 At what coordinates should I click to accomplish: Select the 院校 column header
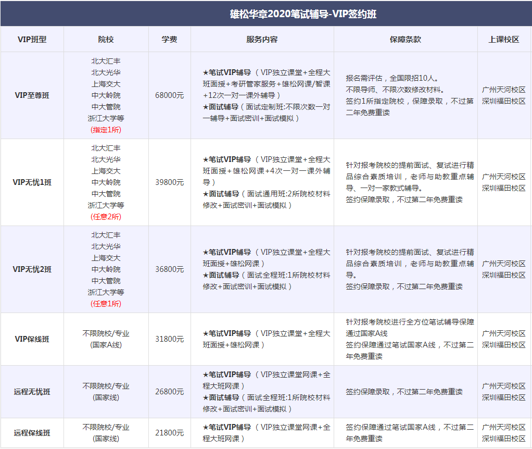point(107,39)
